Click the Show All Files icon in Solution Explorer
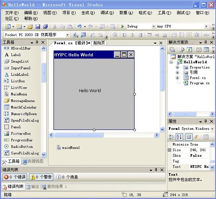216x199 pixels. (x=182, y=50)
